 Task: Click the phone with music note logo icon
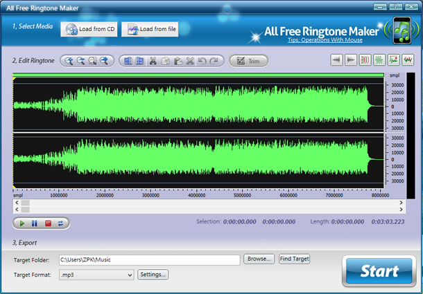pyautogui.click(x=402, y=30)
